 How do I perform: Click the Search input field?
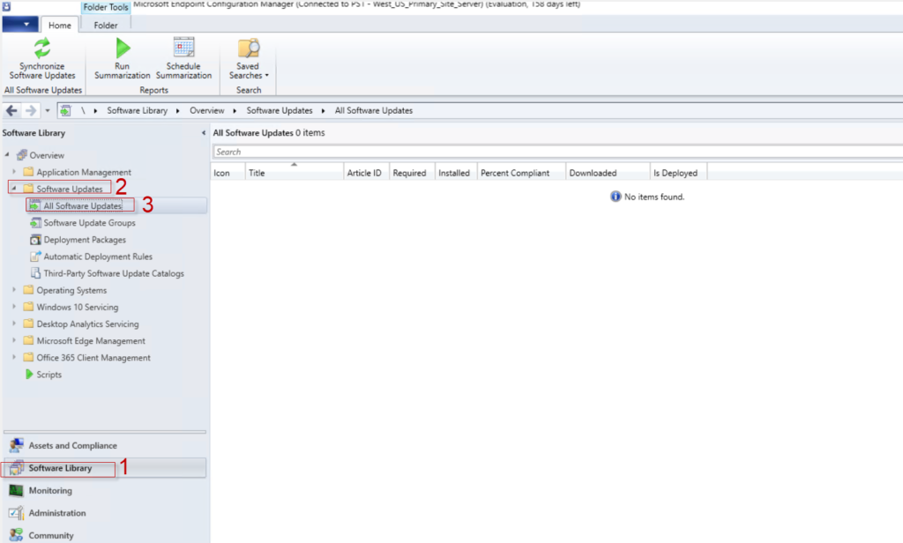[x=557, y=152]
